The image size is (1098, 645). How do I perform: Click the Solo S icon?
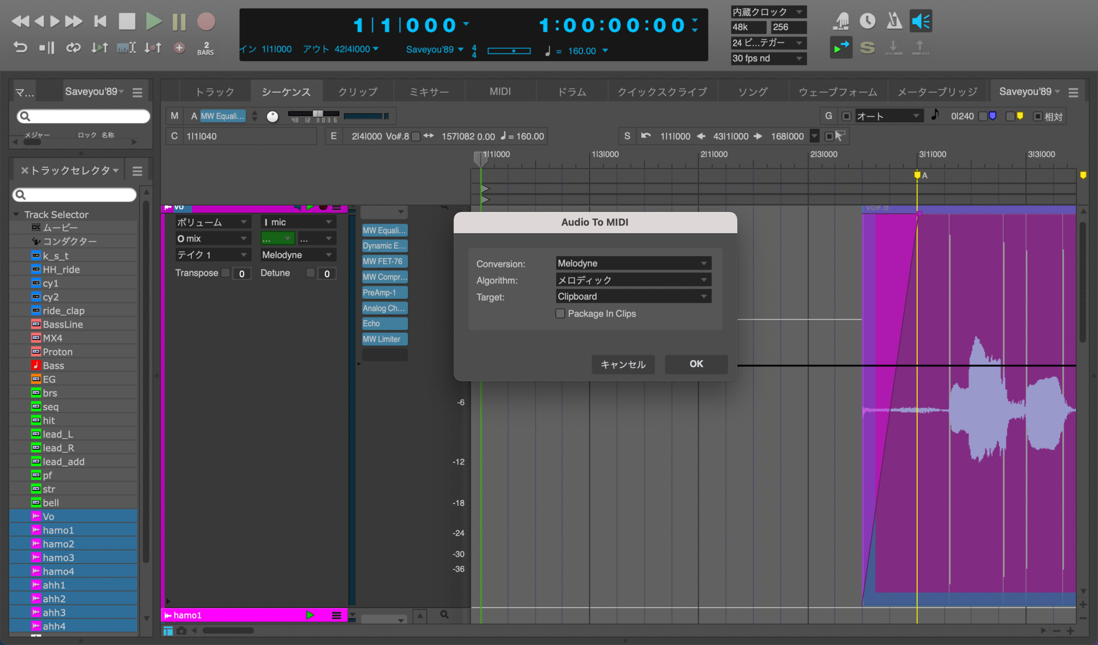[x=867, y=48]
